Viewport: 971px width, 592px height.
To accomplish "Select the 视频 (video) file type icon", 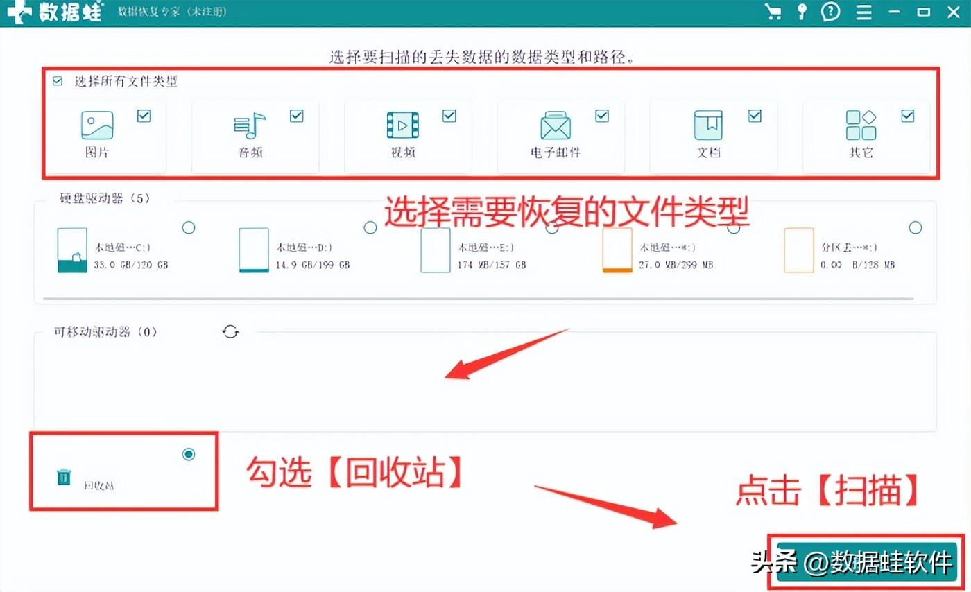I will pos(404,126).
